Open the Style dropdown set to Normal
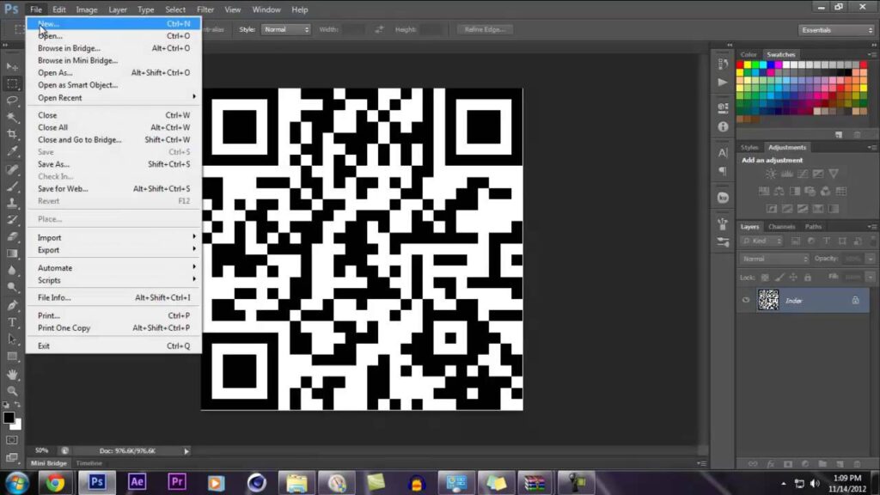The height and width of the screenshot is (495, 880). pyautogui.click(x=286, y=29)
